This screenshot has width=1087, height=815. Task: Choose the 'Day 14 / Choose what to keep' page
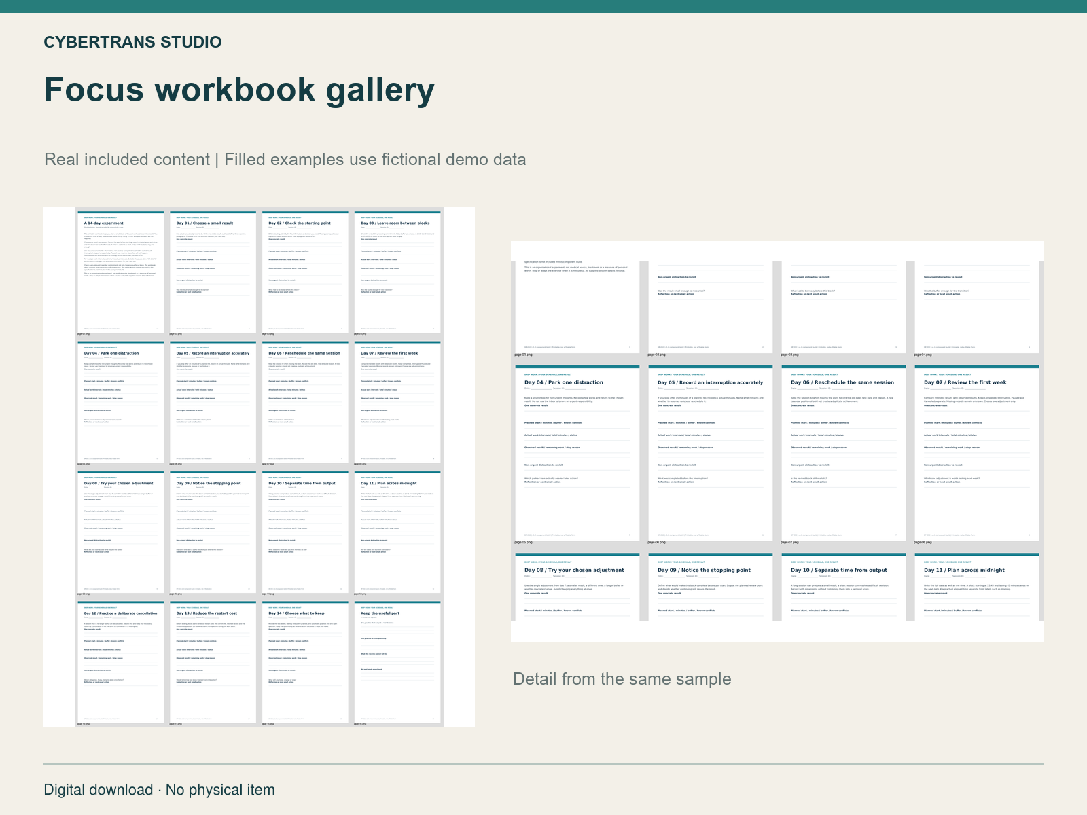(305, 662)
